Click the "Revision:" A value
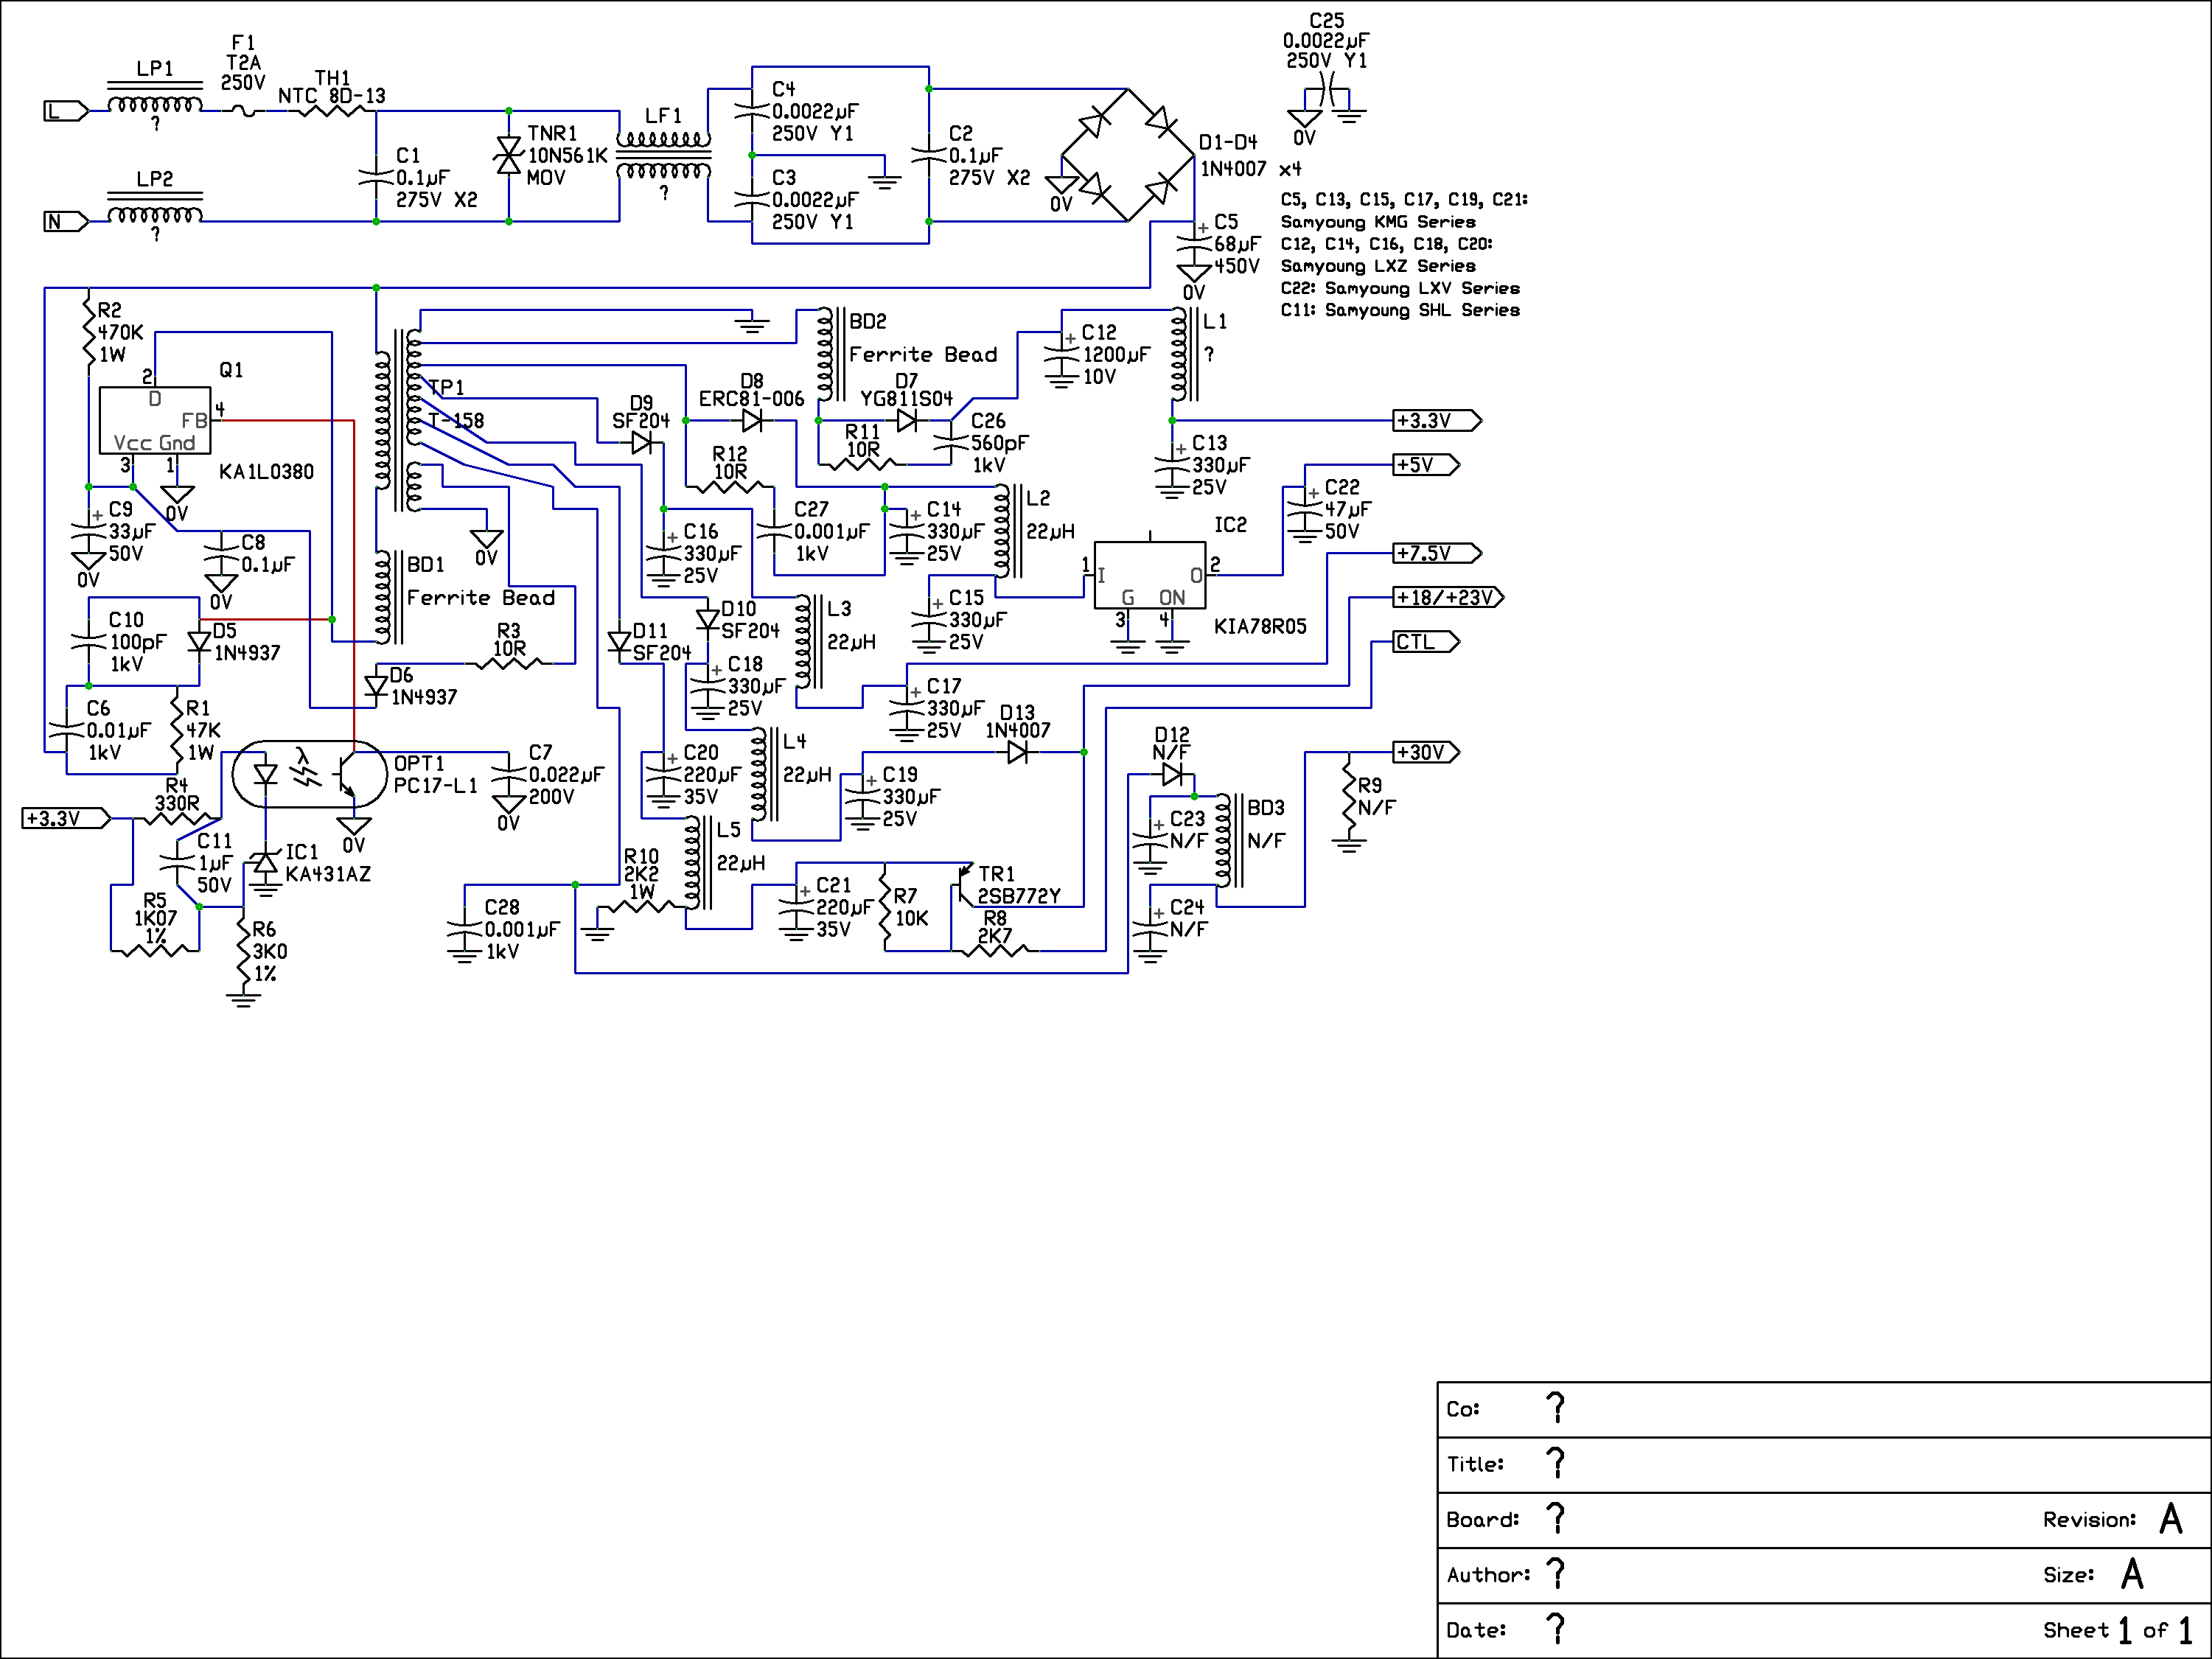Image resolution: width=2212 pixels, height=1659 pixels. tap(2170, 1519)
